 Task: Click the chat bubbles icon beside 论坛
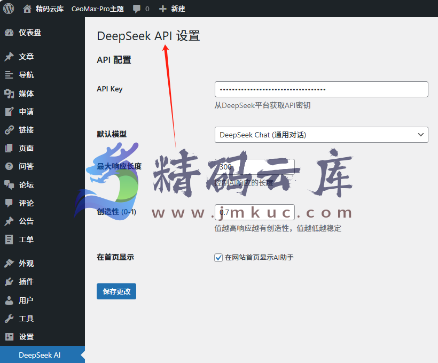point(9,185)
